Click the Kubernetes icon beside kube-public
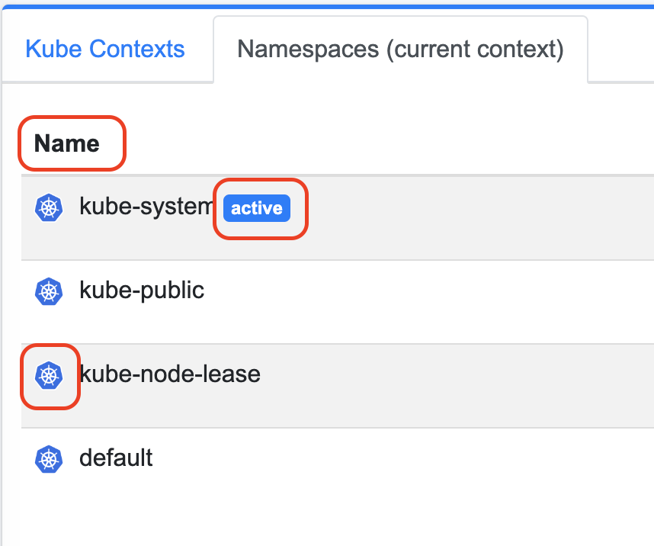654x546 pixels. [49, 291]
